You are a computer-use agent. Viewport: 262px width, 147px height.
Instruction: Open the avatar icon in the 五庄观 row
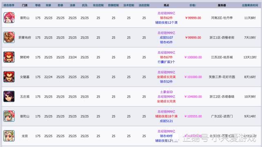tap(9, 96)
